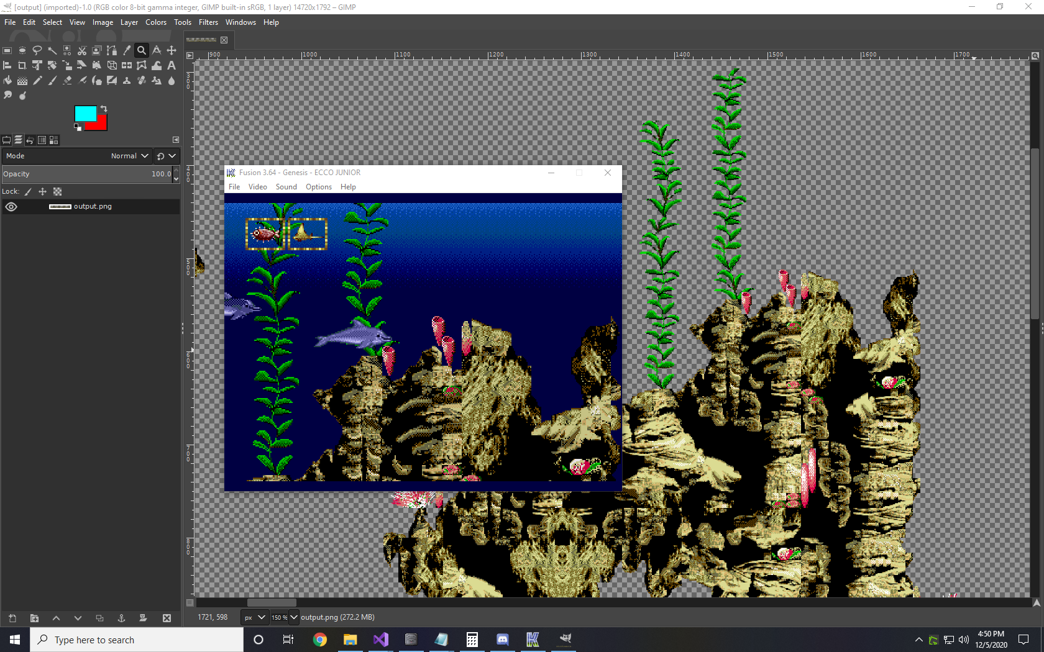Activate the Eraser tool
Image resolution: width=1044 pixels, height=652 pixels.
pyautogui.click(x=67, y=80)
